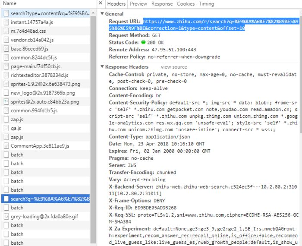This screenshot has height=246, width=302.
Task: Click file icon of CommentApp.3e811ae9.js
Action: tap(6, 146)
